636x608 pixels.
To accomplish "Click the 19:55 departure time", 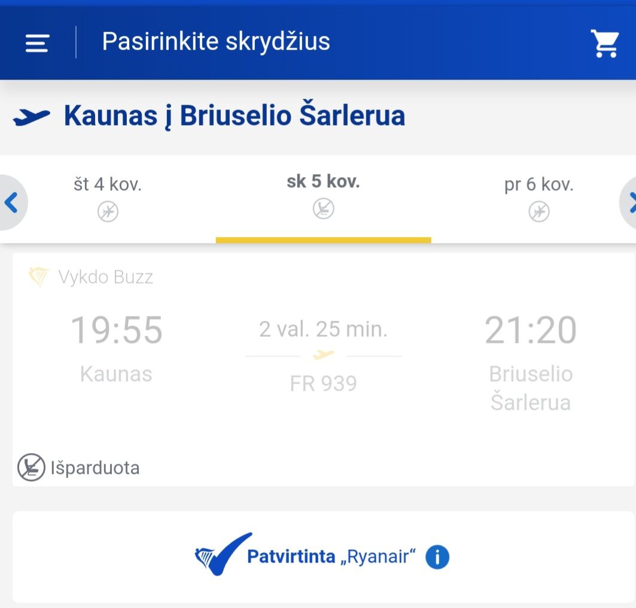I will [117, 330].
